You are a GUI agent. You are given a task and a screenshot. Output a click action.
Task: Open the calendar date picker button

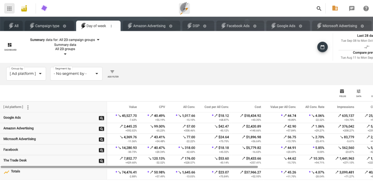[322, 47]
